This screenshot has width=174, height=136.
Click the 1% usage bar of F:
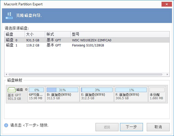pos(131,90)
